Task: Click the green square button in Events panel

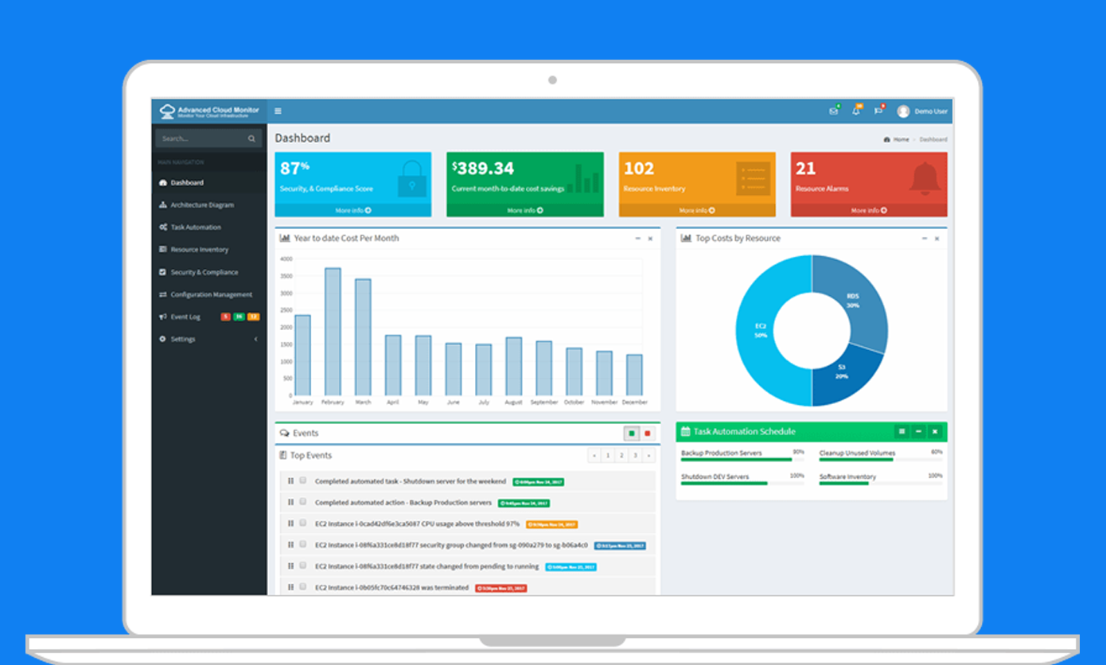Action: coord(632,434)
